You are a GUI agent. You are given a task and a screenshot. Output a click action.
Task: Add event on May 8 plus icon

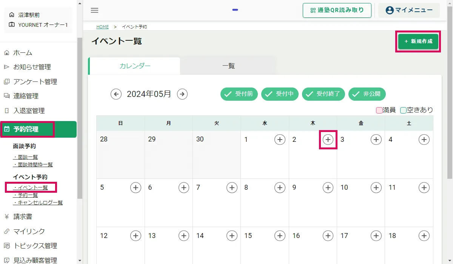[280, 187]
